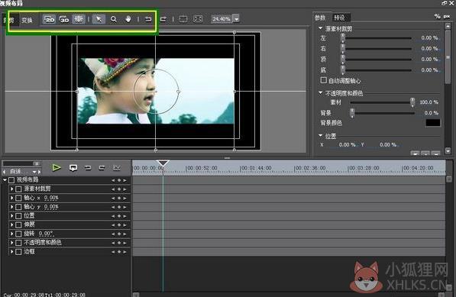
Task: Select the arrow selection tool
Action: 99,20
